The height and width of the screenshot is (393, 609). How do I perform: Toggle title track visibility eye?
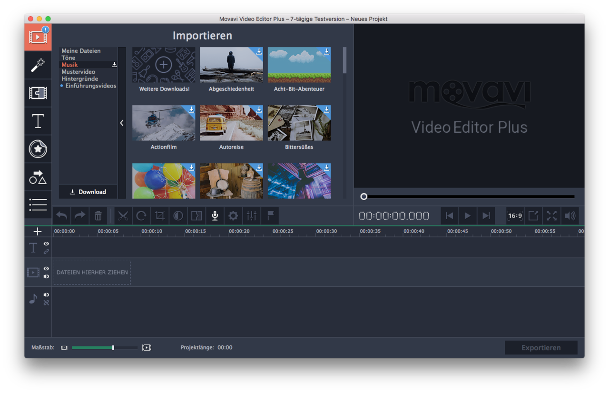46,244
